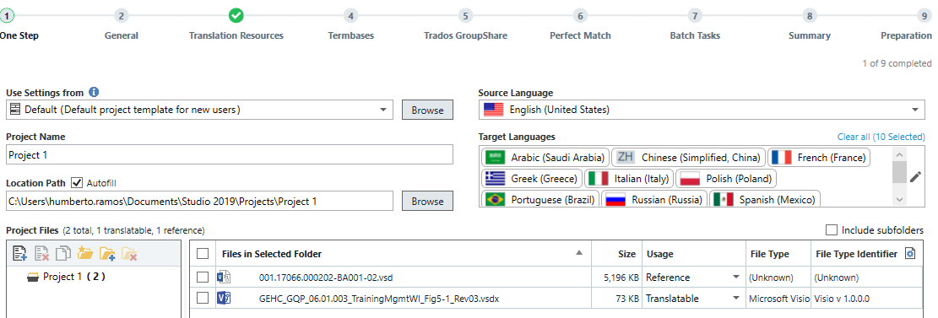Click the Add Folder icon with blue plus
The image size is (938, 318).
(108, 254)
